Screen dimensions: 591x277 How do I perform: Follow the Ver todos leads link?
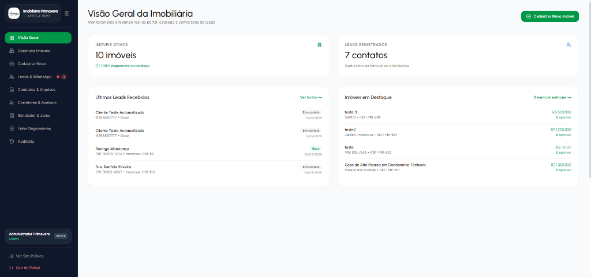tap(311, 97)
